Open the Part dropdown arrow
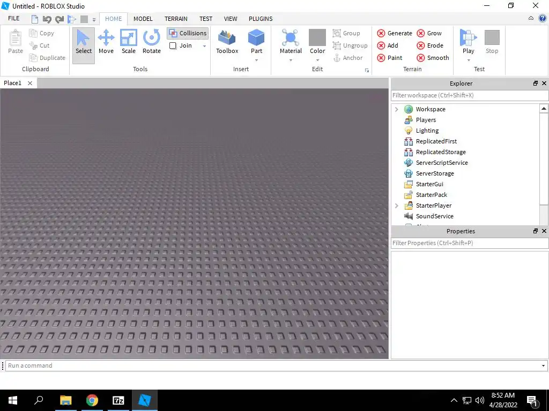The image size is (549, 411). click(256, 60)
